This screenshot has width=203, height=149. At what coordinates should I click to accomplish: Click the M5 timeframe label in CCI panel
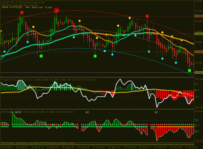pyautogui.click(x=87, y=112)
